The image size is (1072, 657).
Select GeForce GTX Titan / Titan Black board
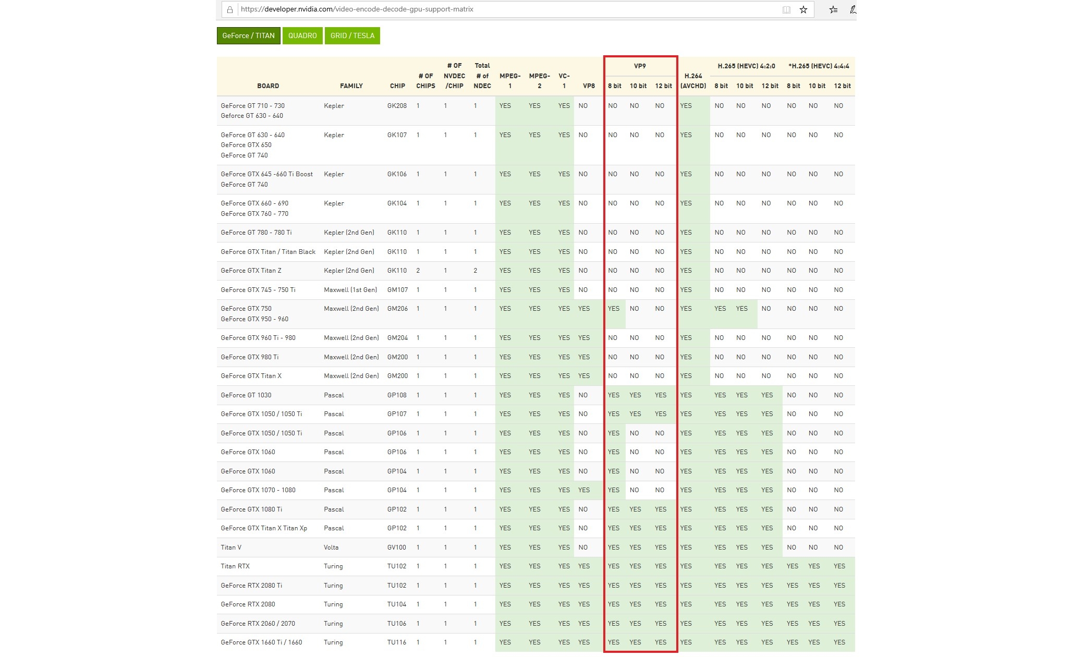[268, 252]
